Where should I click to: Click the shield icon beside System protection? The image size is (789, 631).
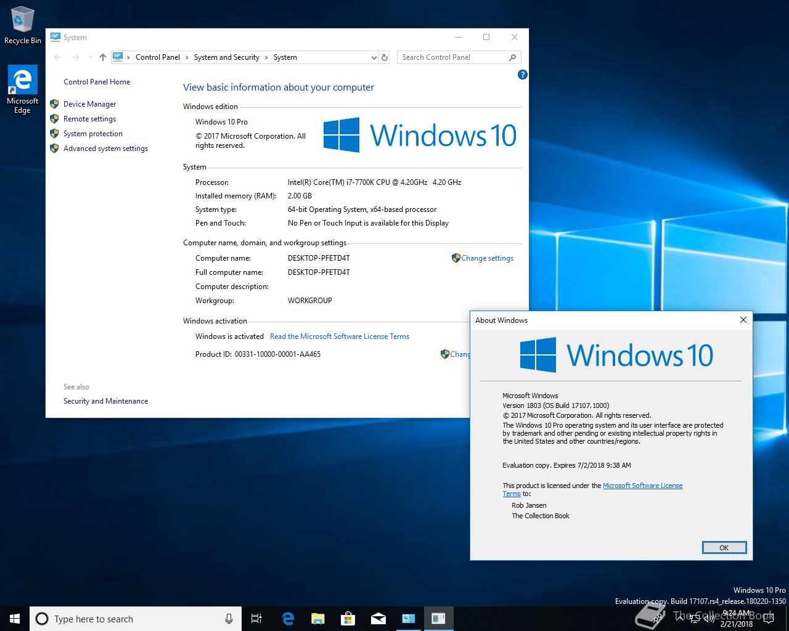tap(54, 134)
